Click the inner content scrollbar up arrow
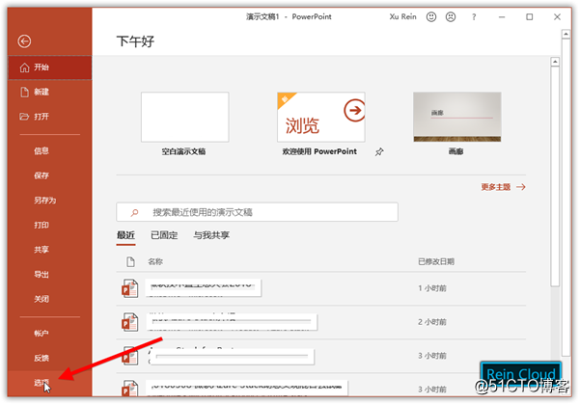 555,62
